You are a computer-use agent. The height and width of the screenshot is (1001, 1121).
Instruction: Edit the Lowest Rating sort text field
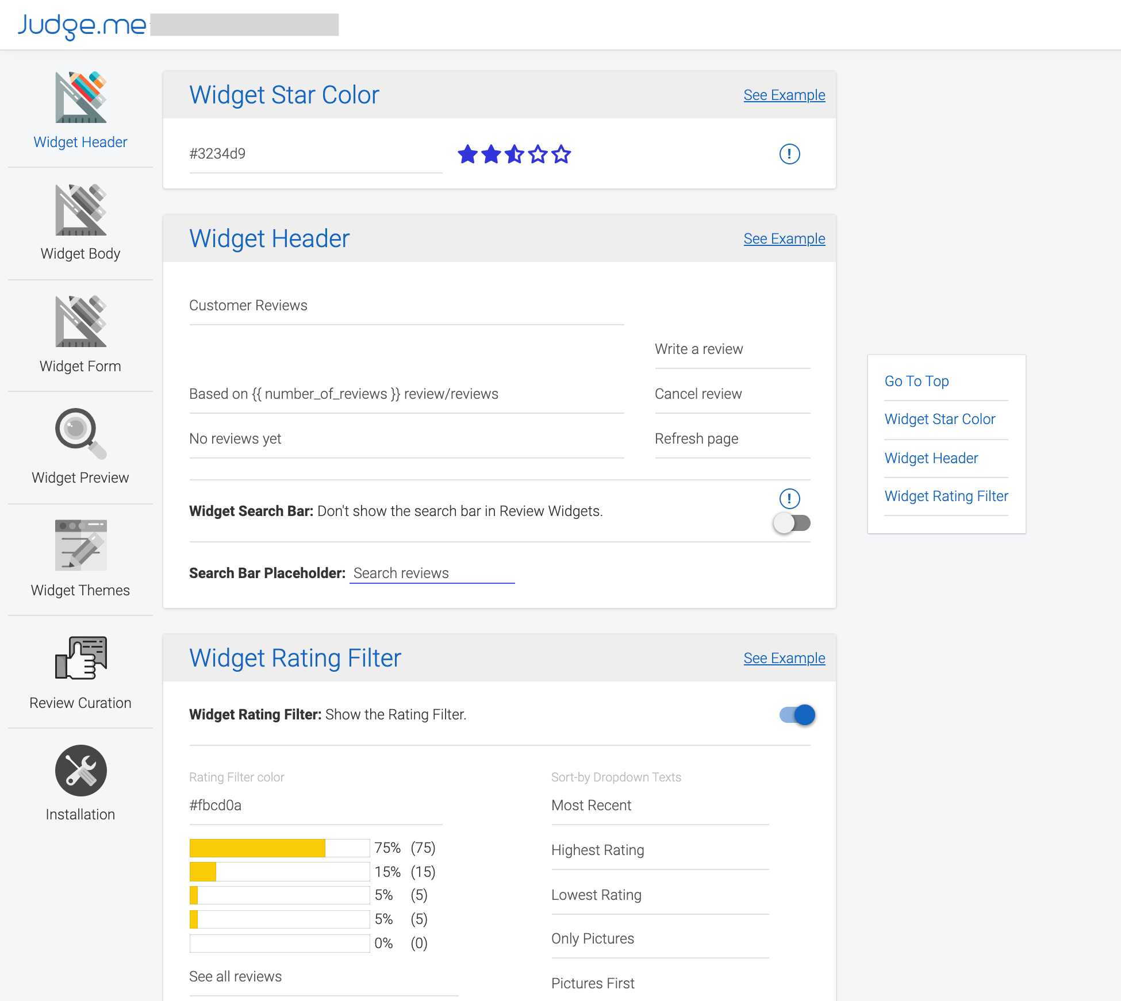[660, 895]
